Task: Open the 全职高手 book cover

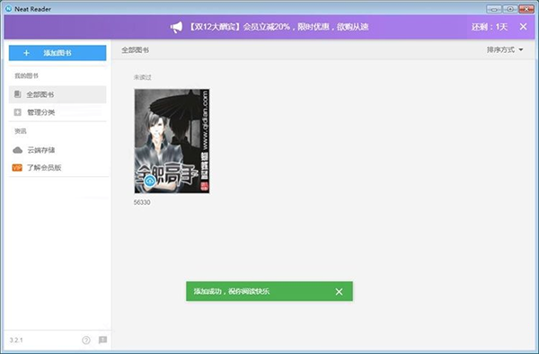Action: (x=172, y=141)
